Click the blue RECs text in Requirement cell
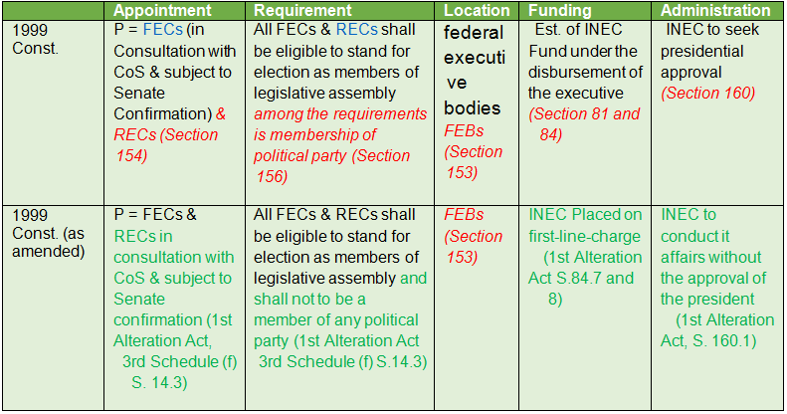Image resolution: width=787 pixels, height=414 pixels. (x=356, y=30)
